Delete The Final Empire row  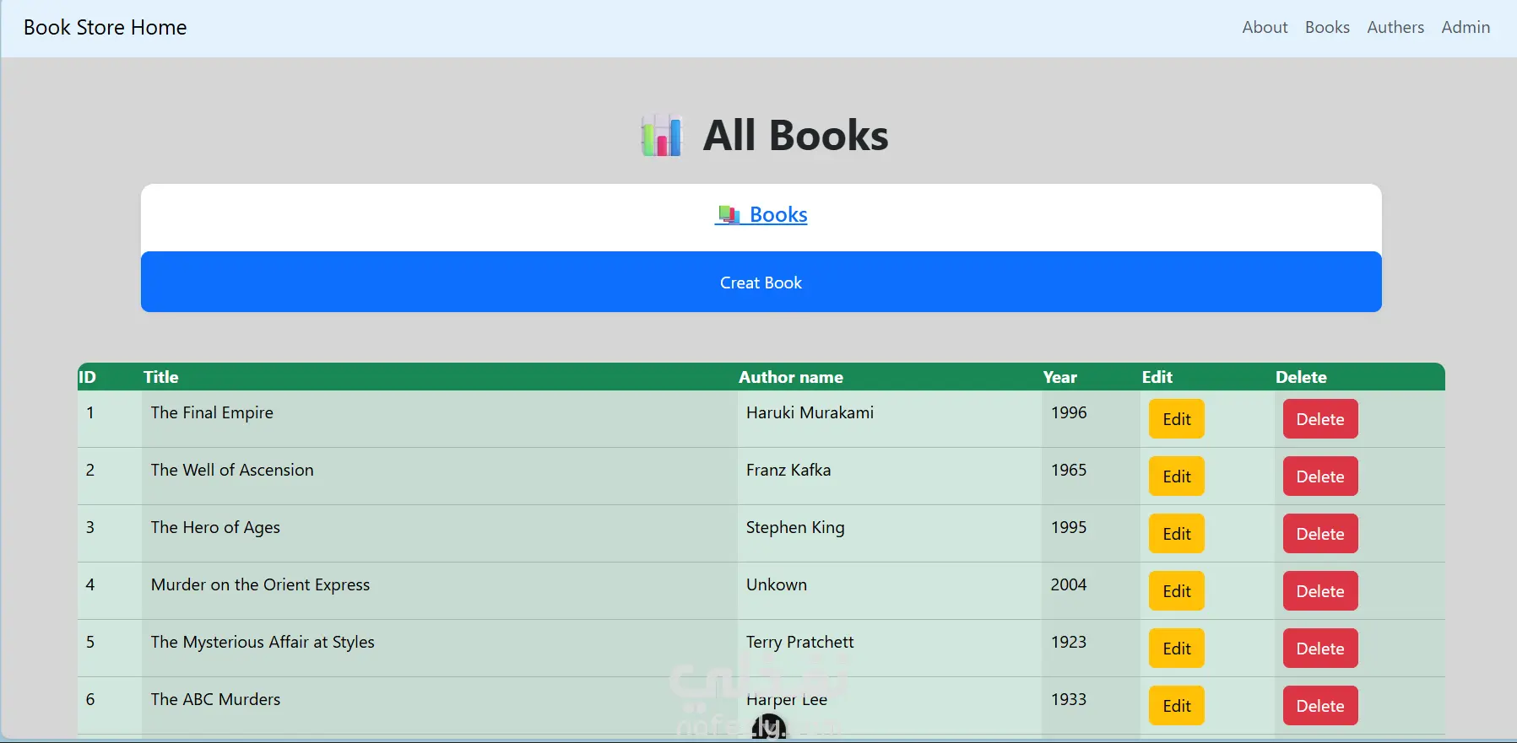click(1320, 419)
